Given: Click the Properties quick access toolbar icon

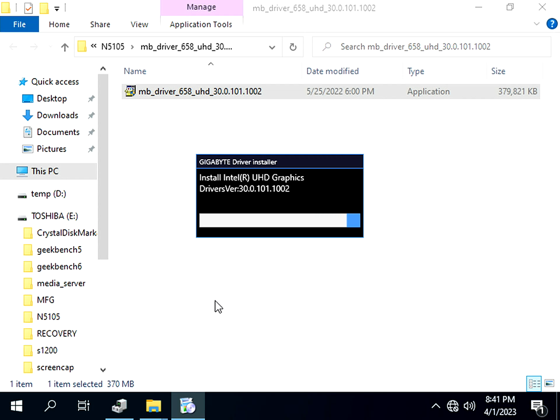Looking at the screenshot, I should click(x=28, y=8).
